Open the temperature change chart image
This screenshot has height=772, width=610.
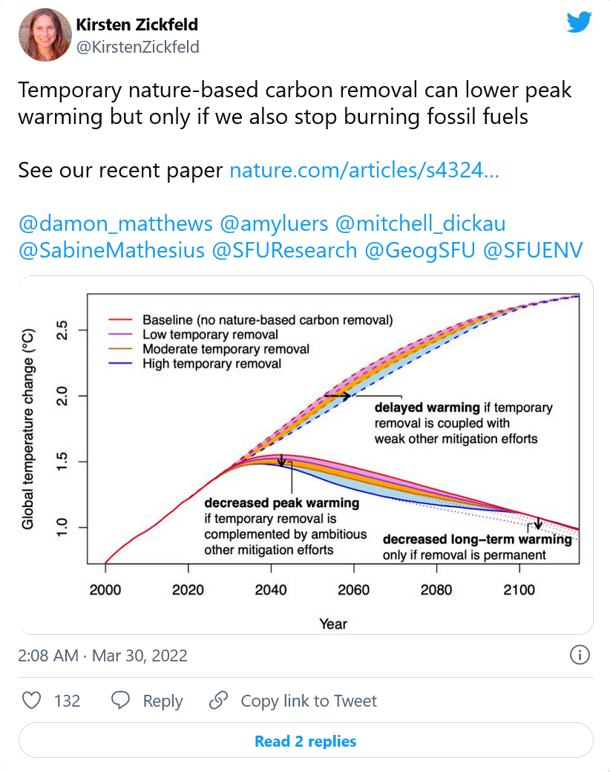(x=306, y=455)
